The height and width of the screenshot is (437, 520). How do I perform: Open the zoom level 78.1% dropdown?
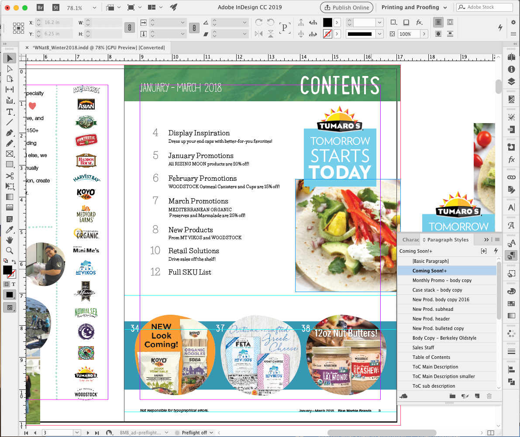94,7
